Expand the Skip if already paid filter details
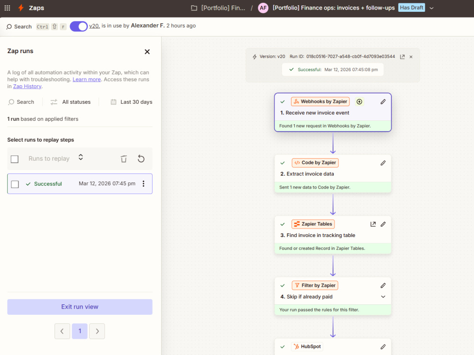The height and width of the screenshot is (355, 474). tap(383, 297)
